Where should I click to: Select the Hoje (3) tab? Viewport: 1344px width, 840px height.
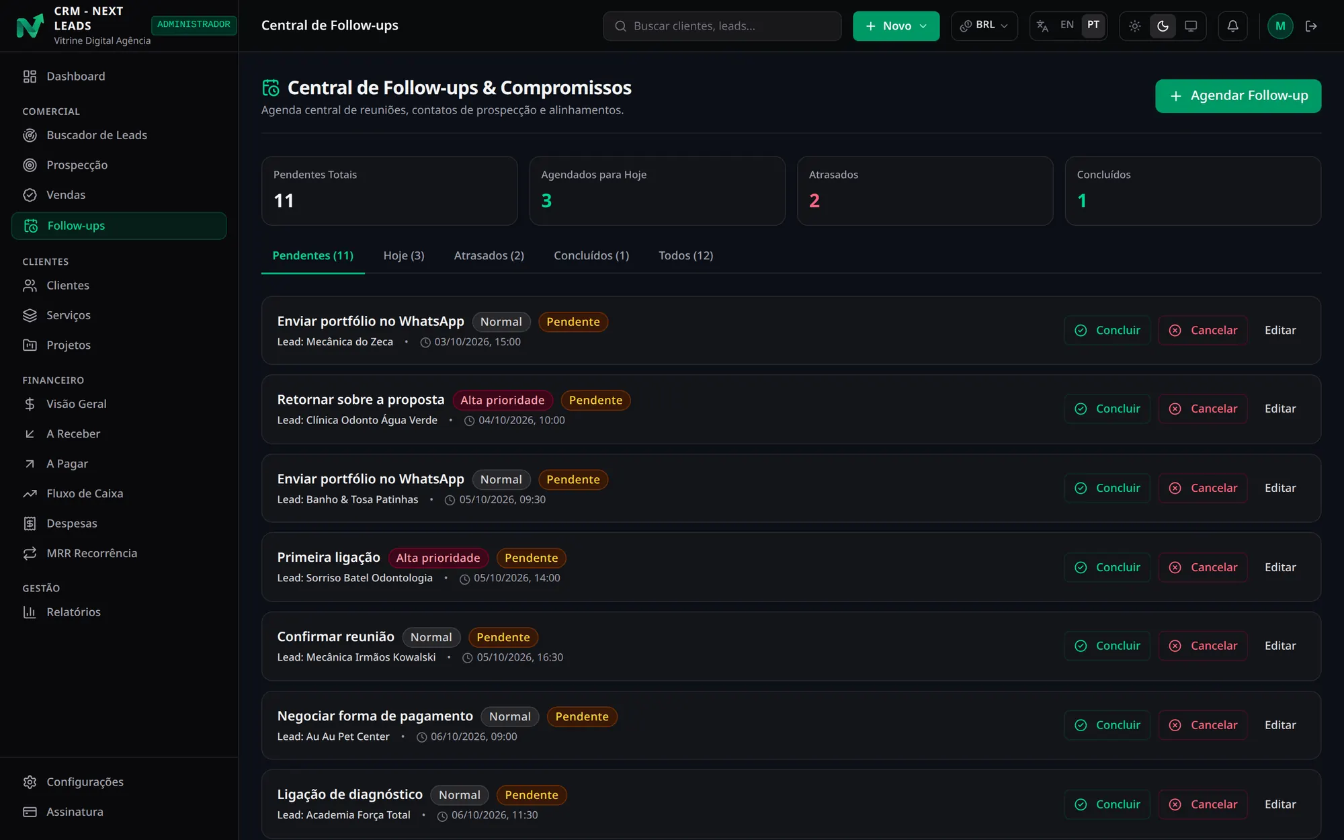(404, 256)
